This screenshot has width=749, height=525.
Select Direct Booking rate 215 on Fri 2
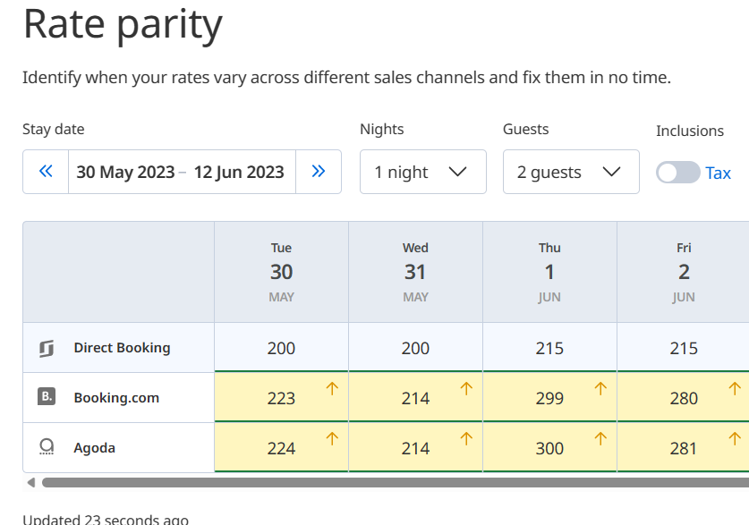(684, 348)
